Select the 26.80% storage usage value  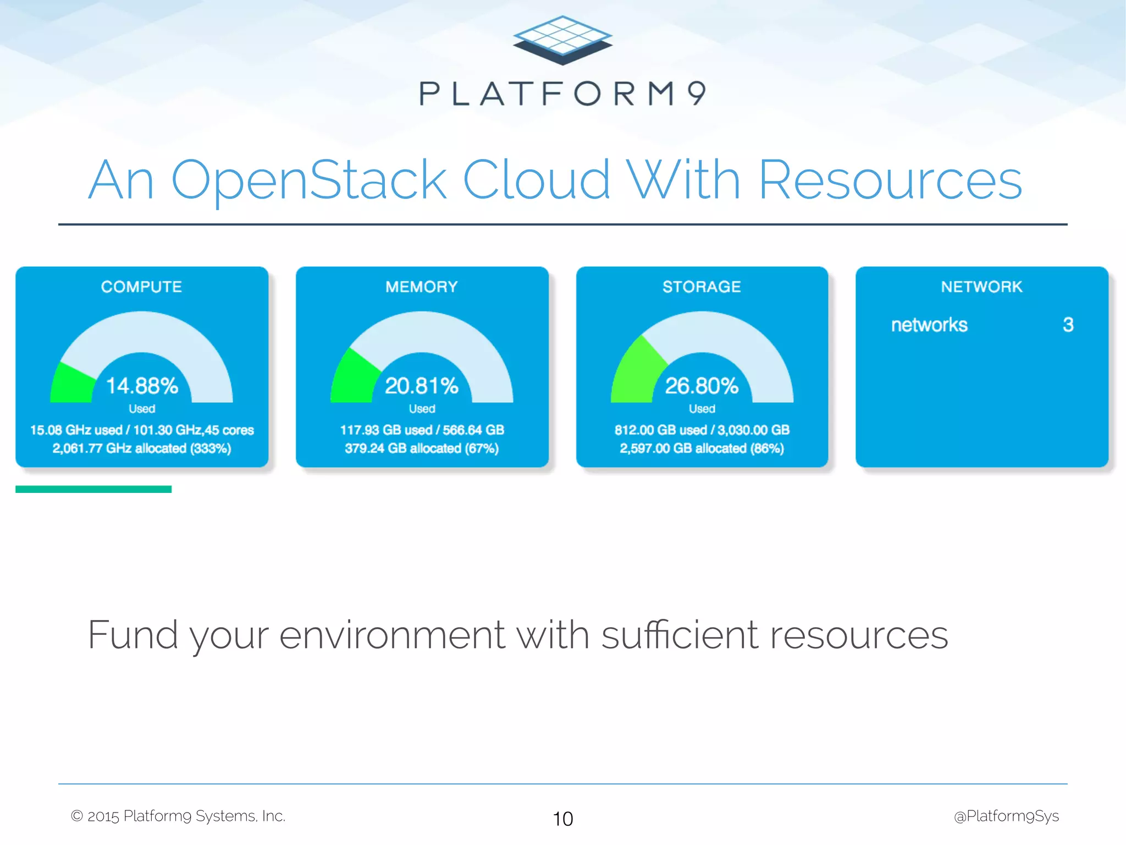tap(702, 386)
